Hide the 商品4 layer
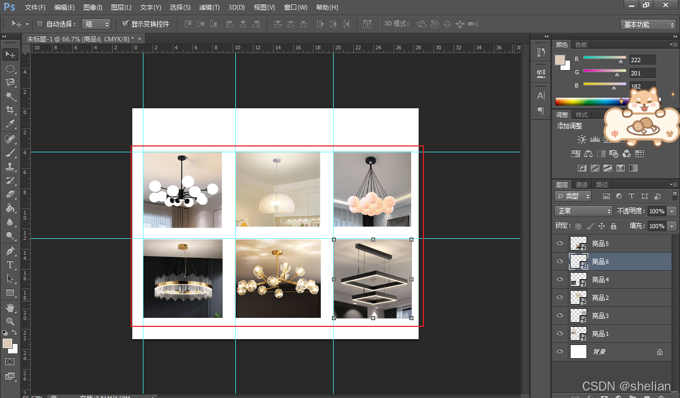 click(559, 280)
